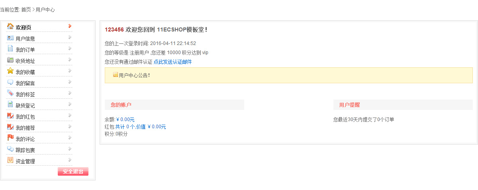478x190 pixels.
Task: Click the envelope icon in 用户中心公告
Action: pos(116,75)
